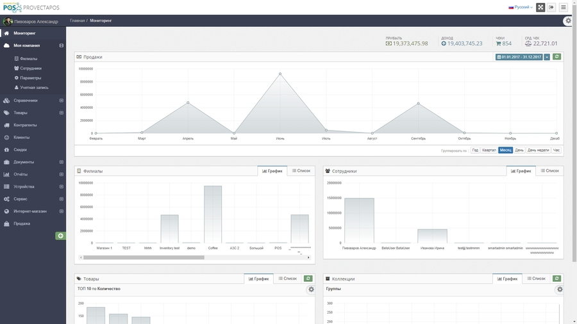
Task: Switch Филиалы panel to Список tab
Action: click(x=301, y=171)
